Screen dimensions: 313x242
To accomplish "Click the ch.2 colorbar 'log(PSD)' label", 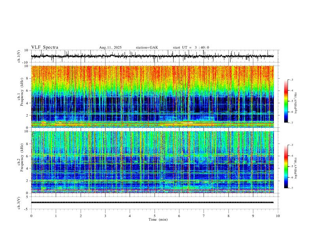I will pyautogui.click(x=296, y=168).
